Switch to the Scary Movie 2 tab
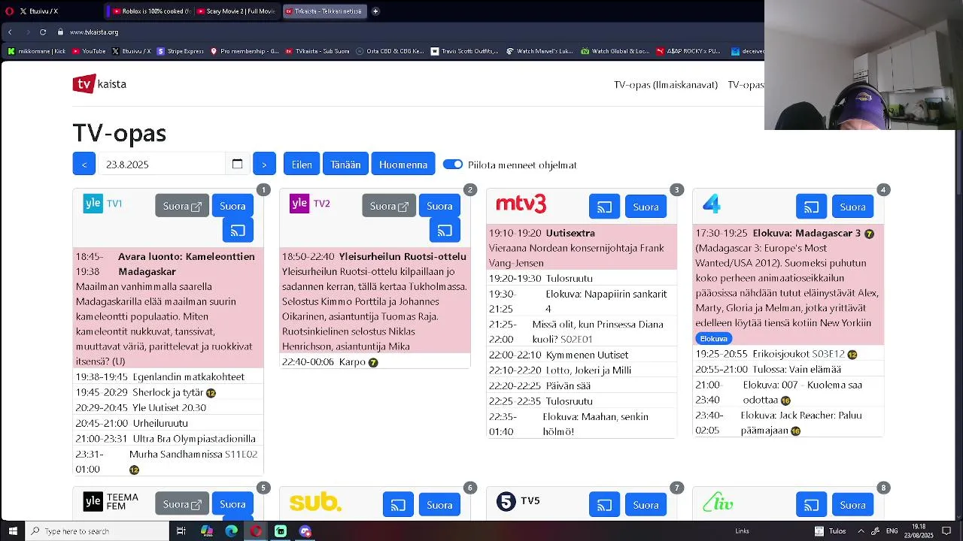The height and width of the screenshot is (541, 963). point(237,11)
